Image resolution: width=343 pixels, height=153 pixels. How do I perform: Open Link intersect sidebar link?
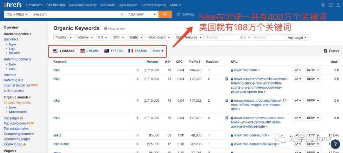tap(14, 91)
